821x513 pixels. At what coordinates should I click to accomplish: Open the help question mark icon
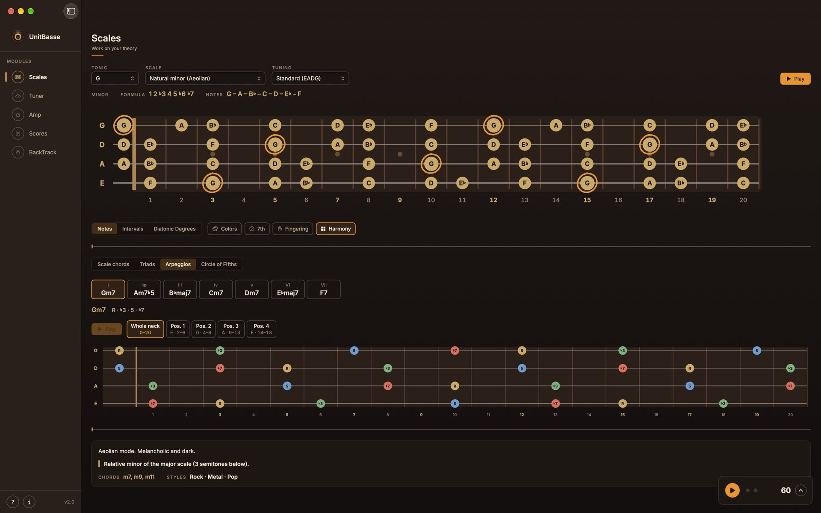[x=13, y=502]
